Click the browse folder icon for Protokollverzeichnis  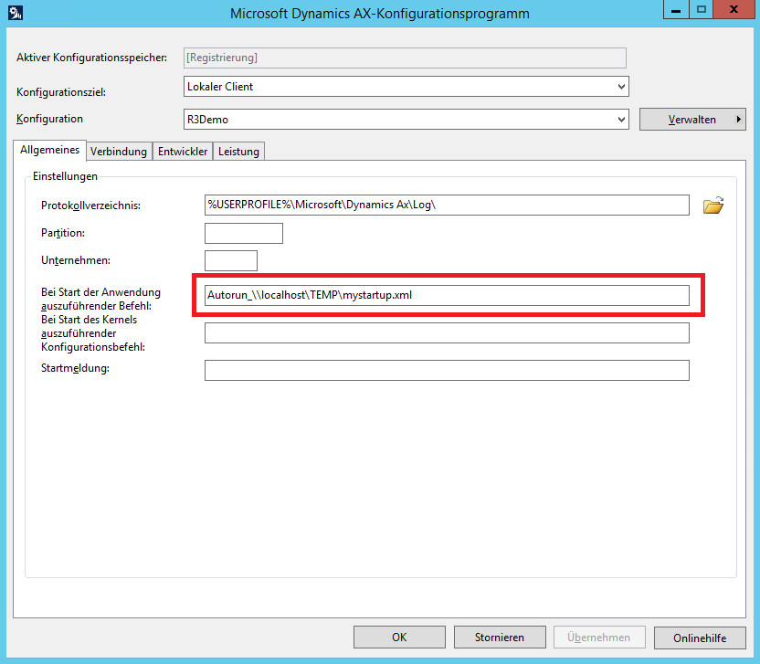click(712, 206)
